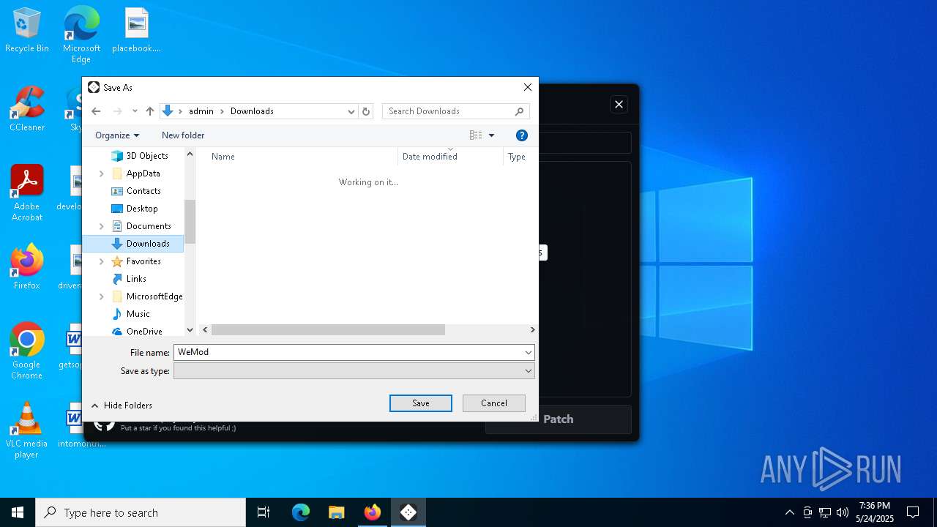Open CCleaner desktop shortcut

pyautogui.click(x=27, y=109)
